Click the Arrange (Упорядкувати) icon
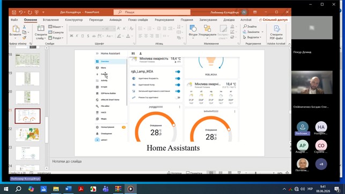This screenshot has height=194, width=345. [207, 28]
